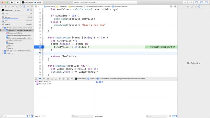The image size is (210, 118).
Task: Open the Quick Help inspector icon
Action: pos(195,6)
